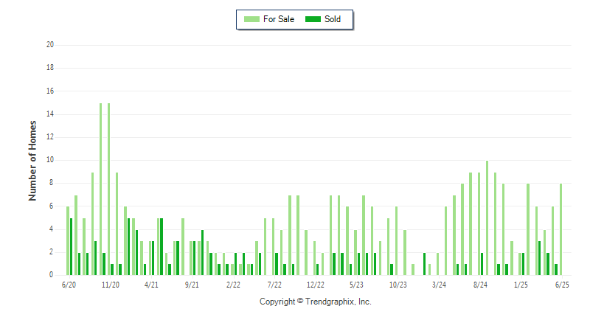Viewport: 590px width, 320px height.
Task: Click the Number of Homes axis title
Action: pyautogui.click(x=32, y=161)
